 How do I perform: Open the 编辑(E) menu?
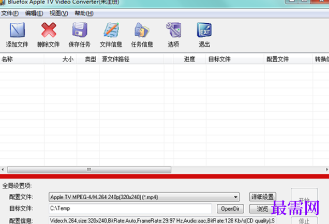click(x=34, y=13)
